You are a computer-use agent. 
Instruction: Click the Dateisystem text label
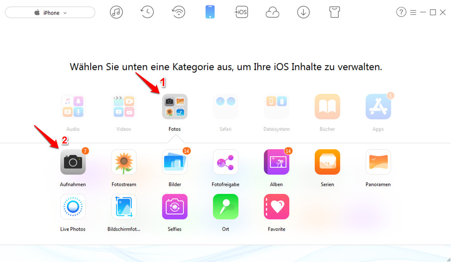coord(276,129)
